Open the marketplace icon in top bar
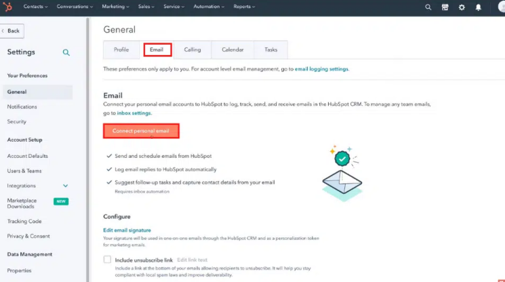 [445, 7]
